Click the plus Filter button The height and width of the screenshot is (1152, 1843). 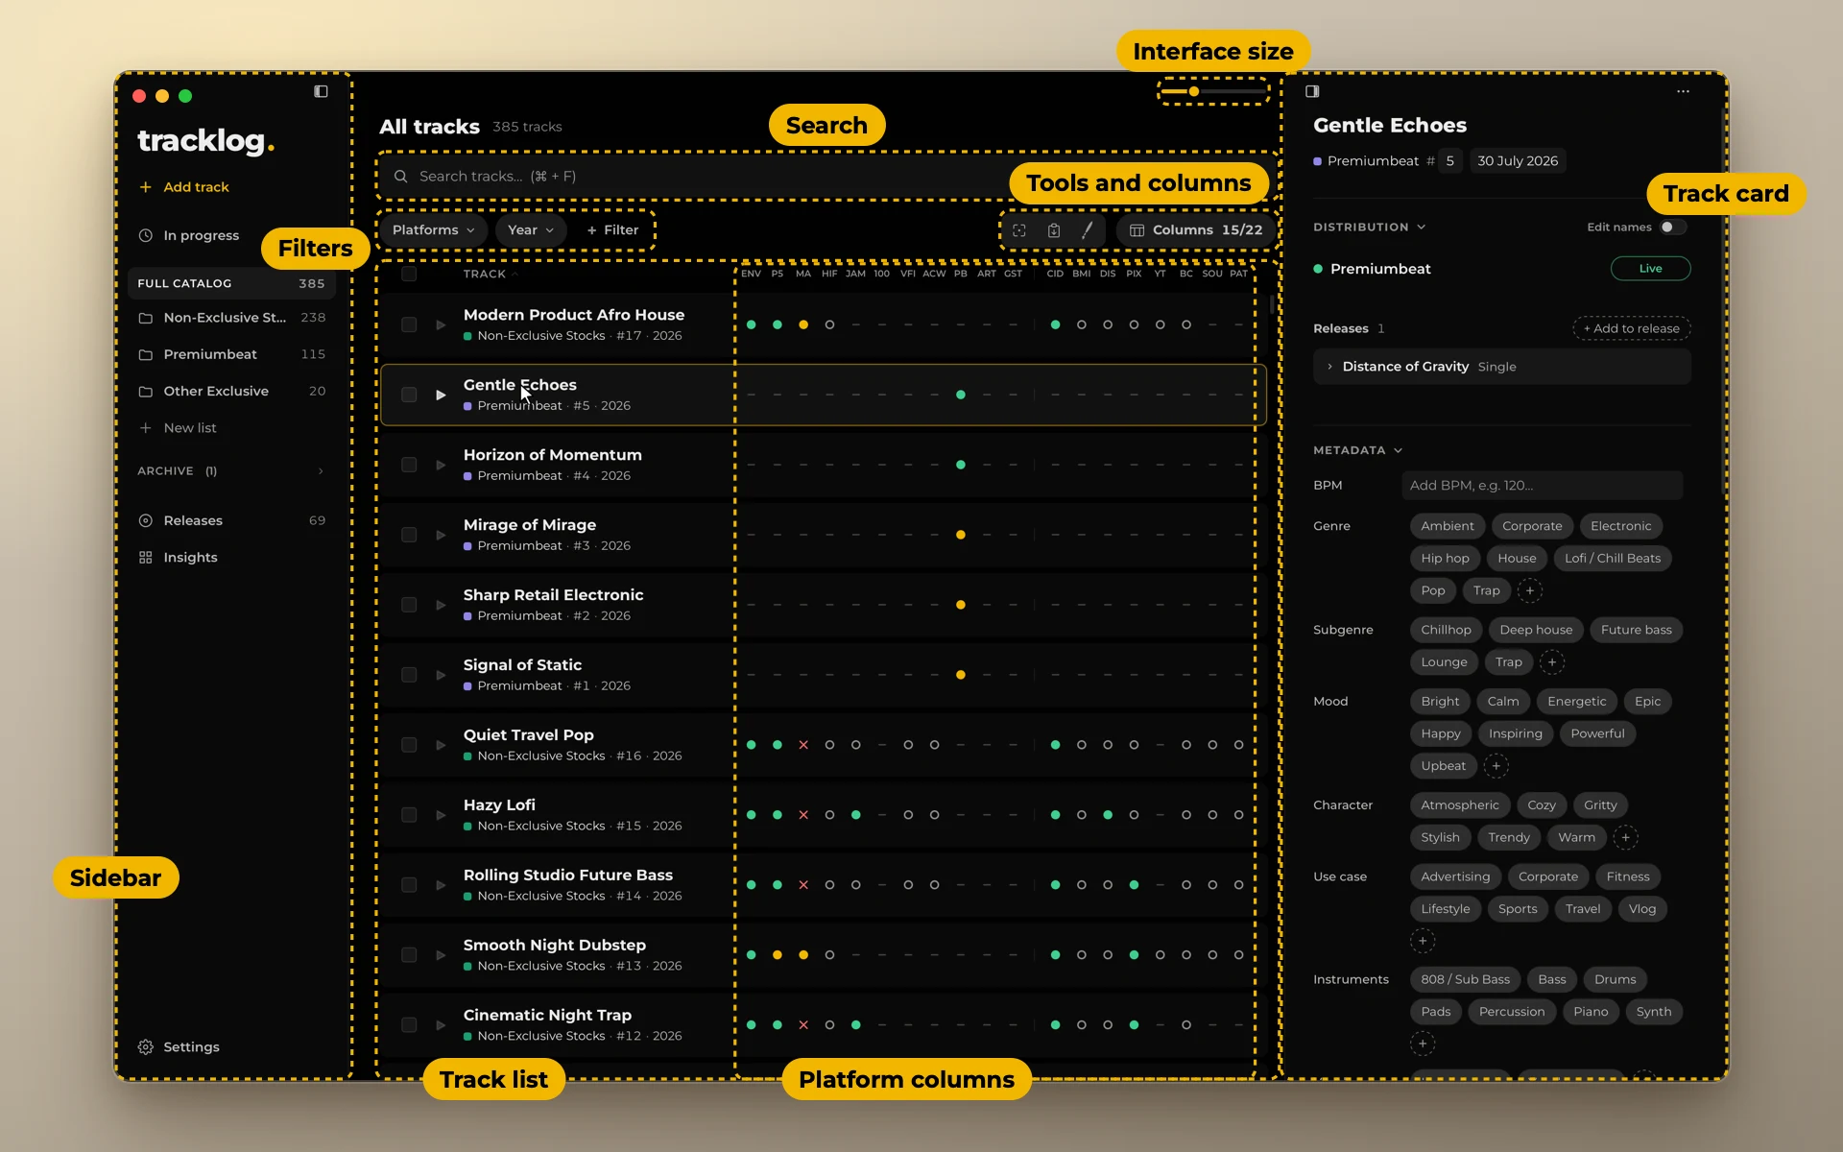[612, 230]
